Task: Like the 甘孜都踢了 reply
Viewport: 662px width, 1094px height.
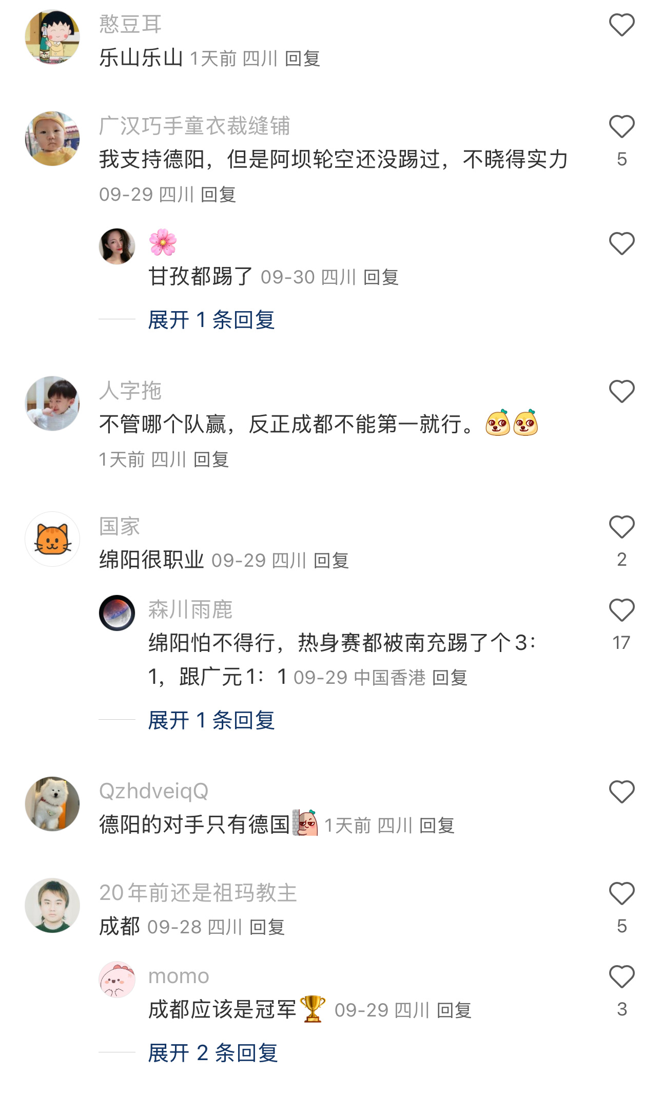Action: (621, 243)
